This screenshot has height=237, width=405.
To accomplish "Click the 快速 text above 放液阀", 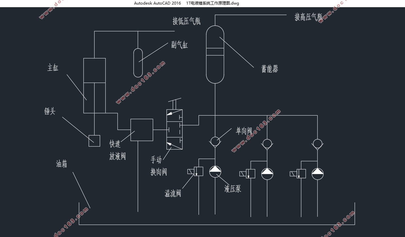I will click(115, 144).
